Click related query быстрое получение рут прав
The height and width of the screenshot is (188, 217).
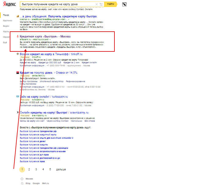(x=34, y=155)
